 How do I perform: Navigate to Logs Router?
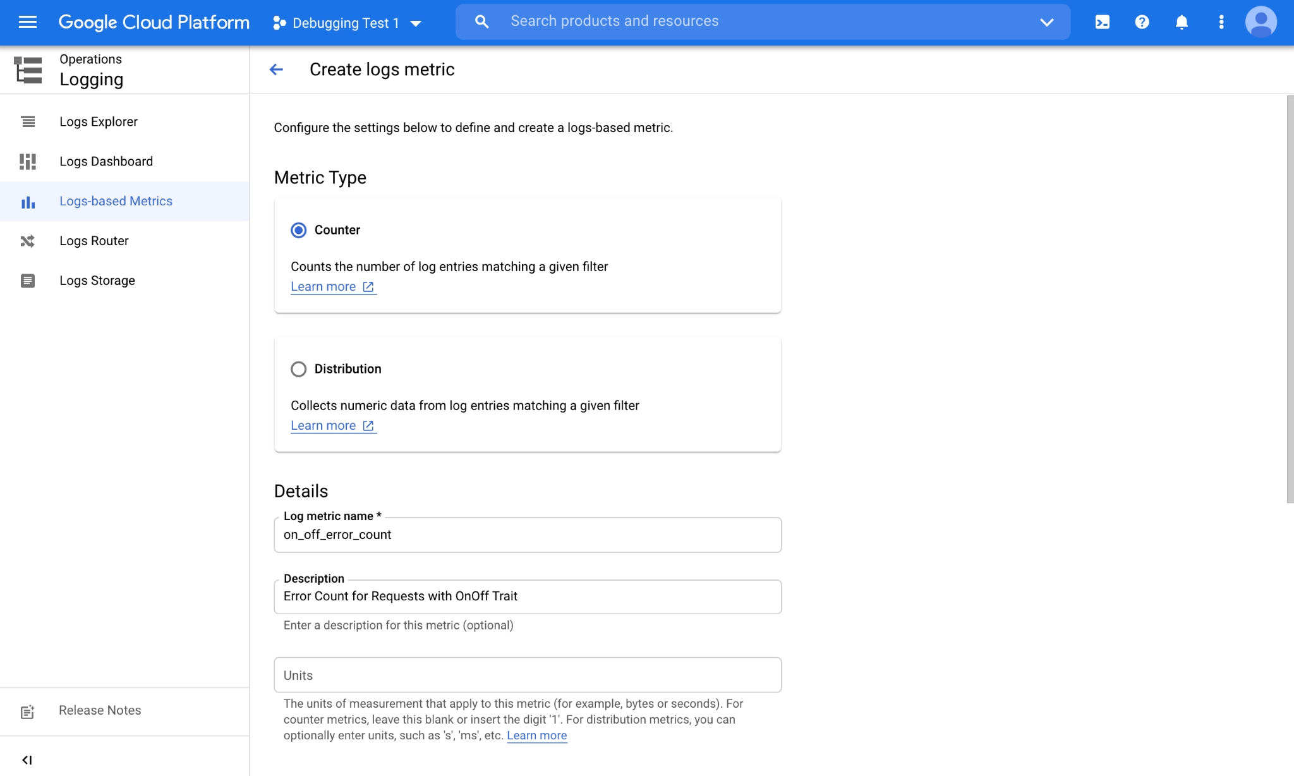94,241
